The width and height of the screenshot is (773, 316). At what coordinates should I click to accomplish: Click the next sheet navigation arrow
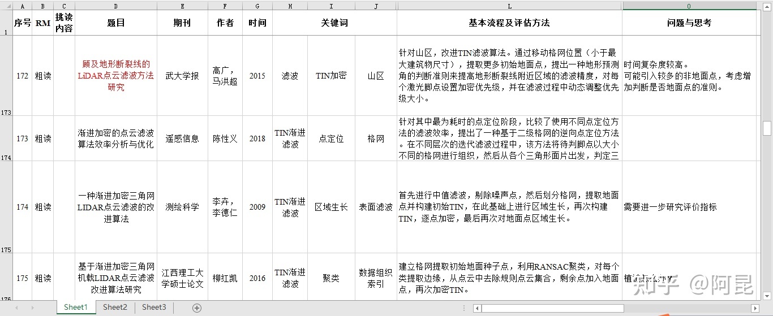coord(32,308)
